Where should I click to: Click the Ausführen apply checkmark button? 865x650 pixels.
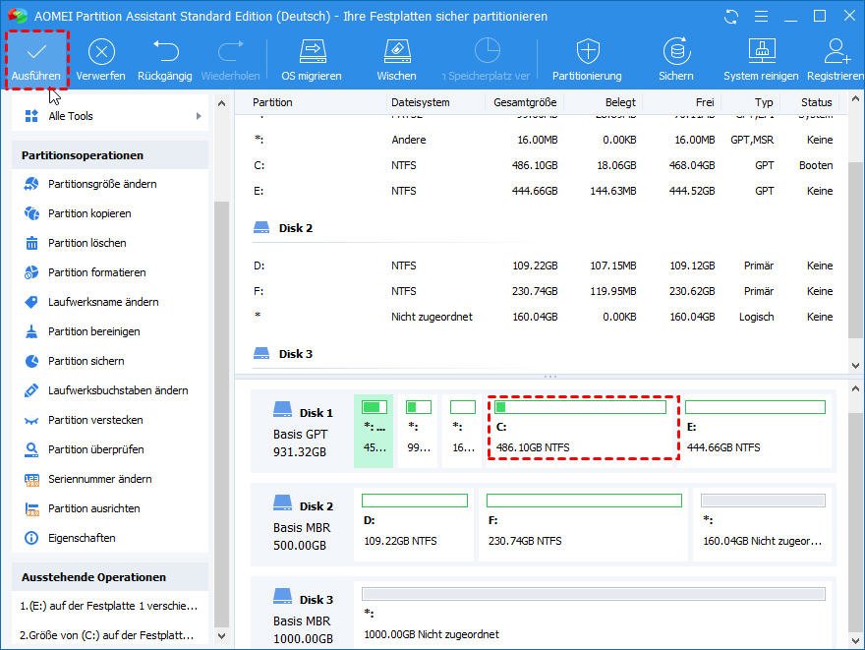click(36, 60)
